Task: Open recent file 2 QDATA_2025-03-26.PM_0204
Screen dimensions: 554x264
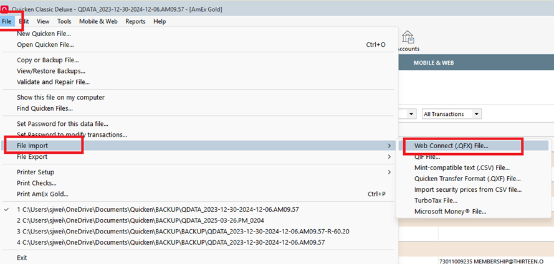Action: (x=141, y=220)
